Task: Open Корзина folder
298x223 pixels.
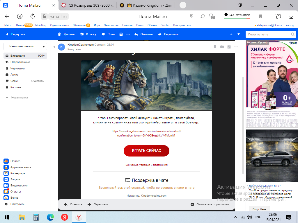Action: click(x=25, y=87)
